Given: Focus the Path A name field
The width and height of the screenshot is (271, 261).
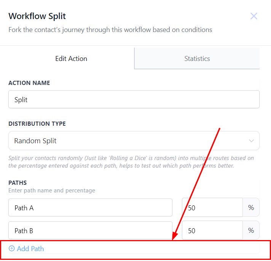Looking at the screenshot, I should (90, 208).
